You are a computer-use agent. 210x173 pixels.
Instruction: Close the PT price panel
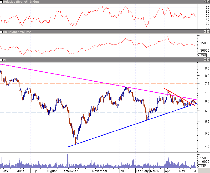pos(208,60)
